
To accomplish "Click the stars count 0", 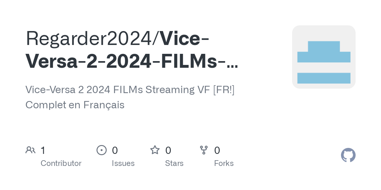I will [168, 150].
